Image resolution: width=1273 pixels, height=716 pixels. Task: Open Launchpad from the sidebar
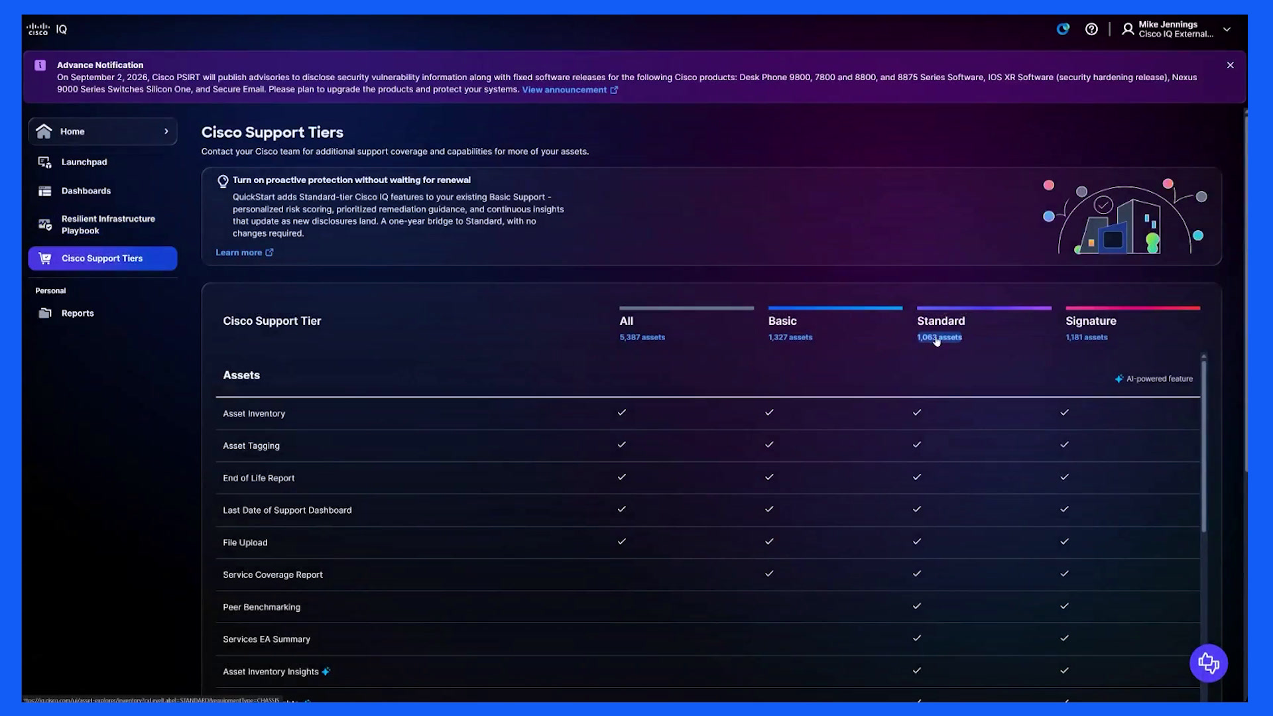(84, 162)
